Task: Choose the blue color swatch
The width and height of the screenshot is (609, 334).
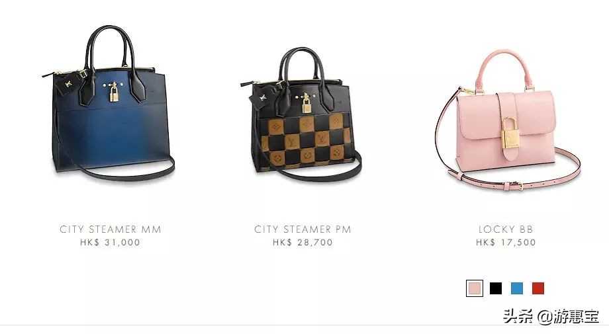Action: click(516, 288)
